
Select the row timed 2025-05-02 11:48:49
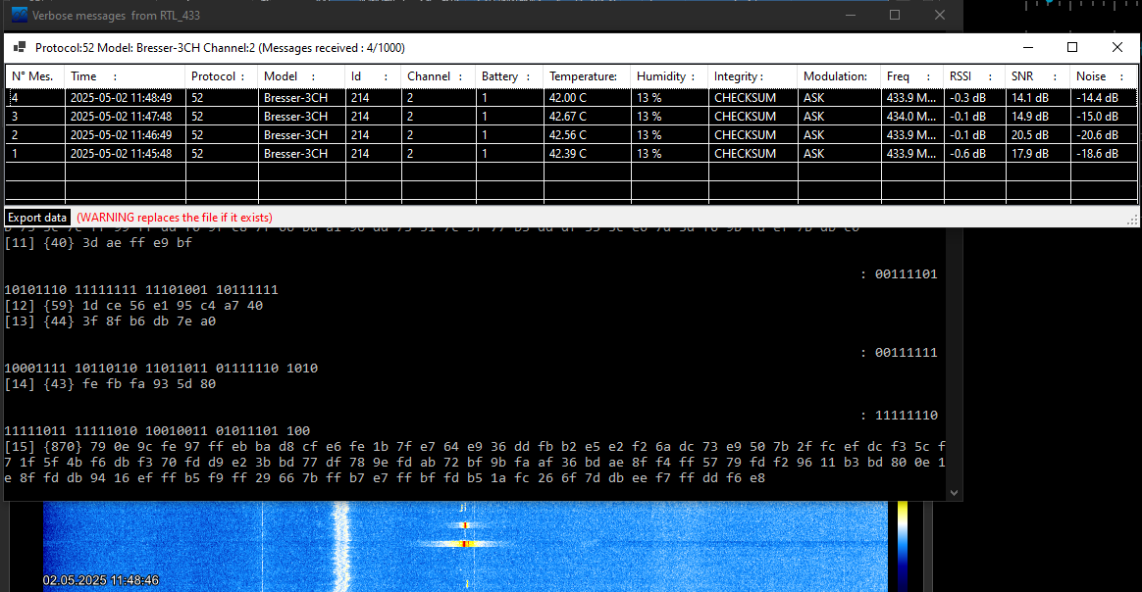click(572, 97)
